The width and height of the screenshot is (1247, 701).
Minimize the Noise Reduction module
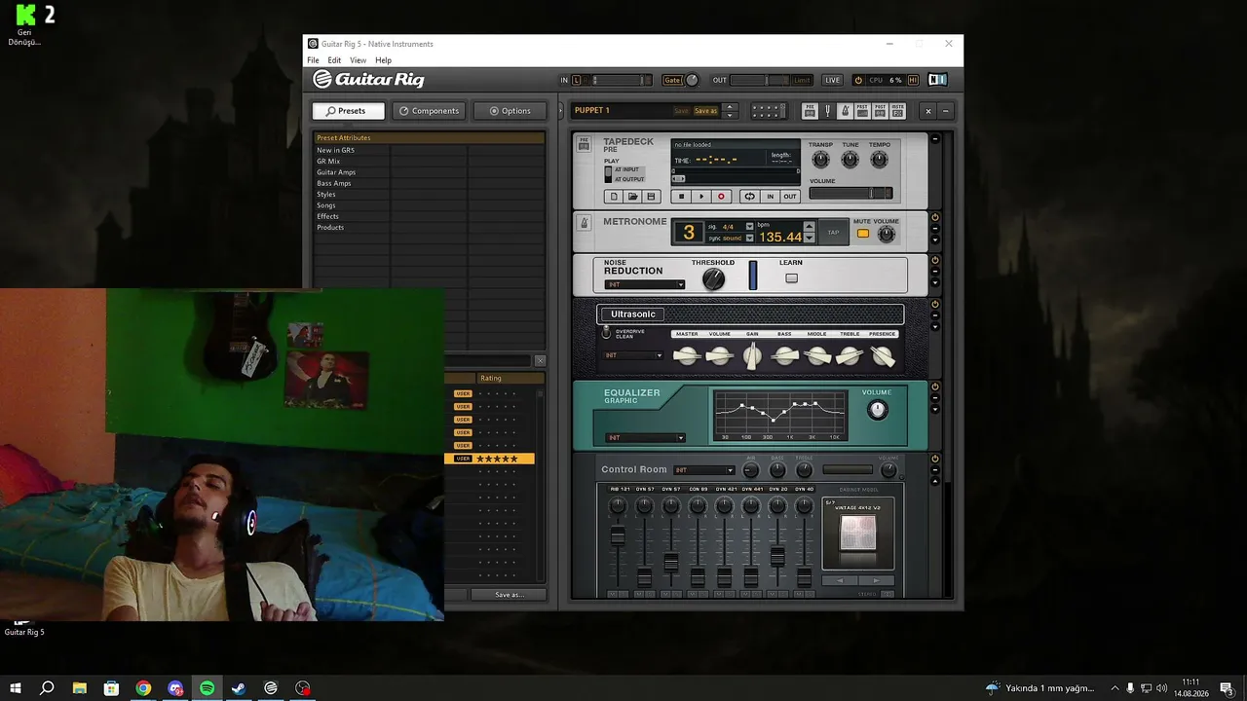coord(935,272)
